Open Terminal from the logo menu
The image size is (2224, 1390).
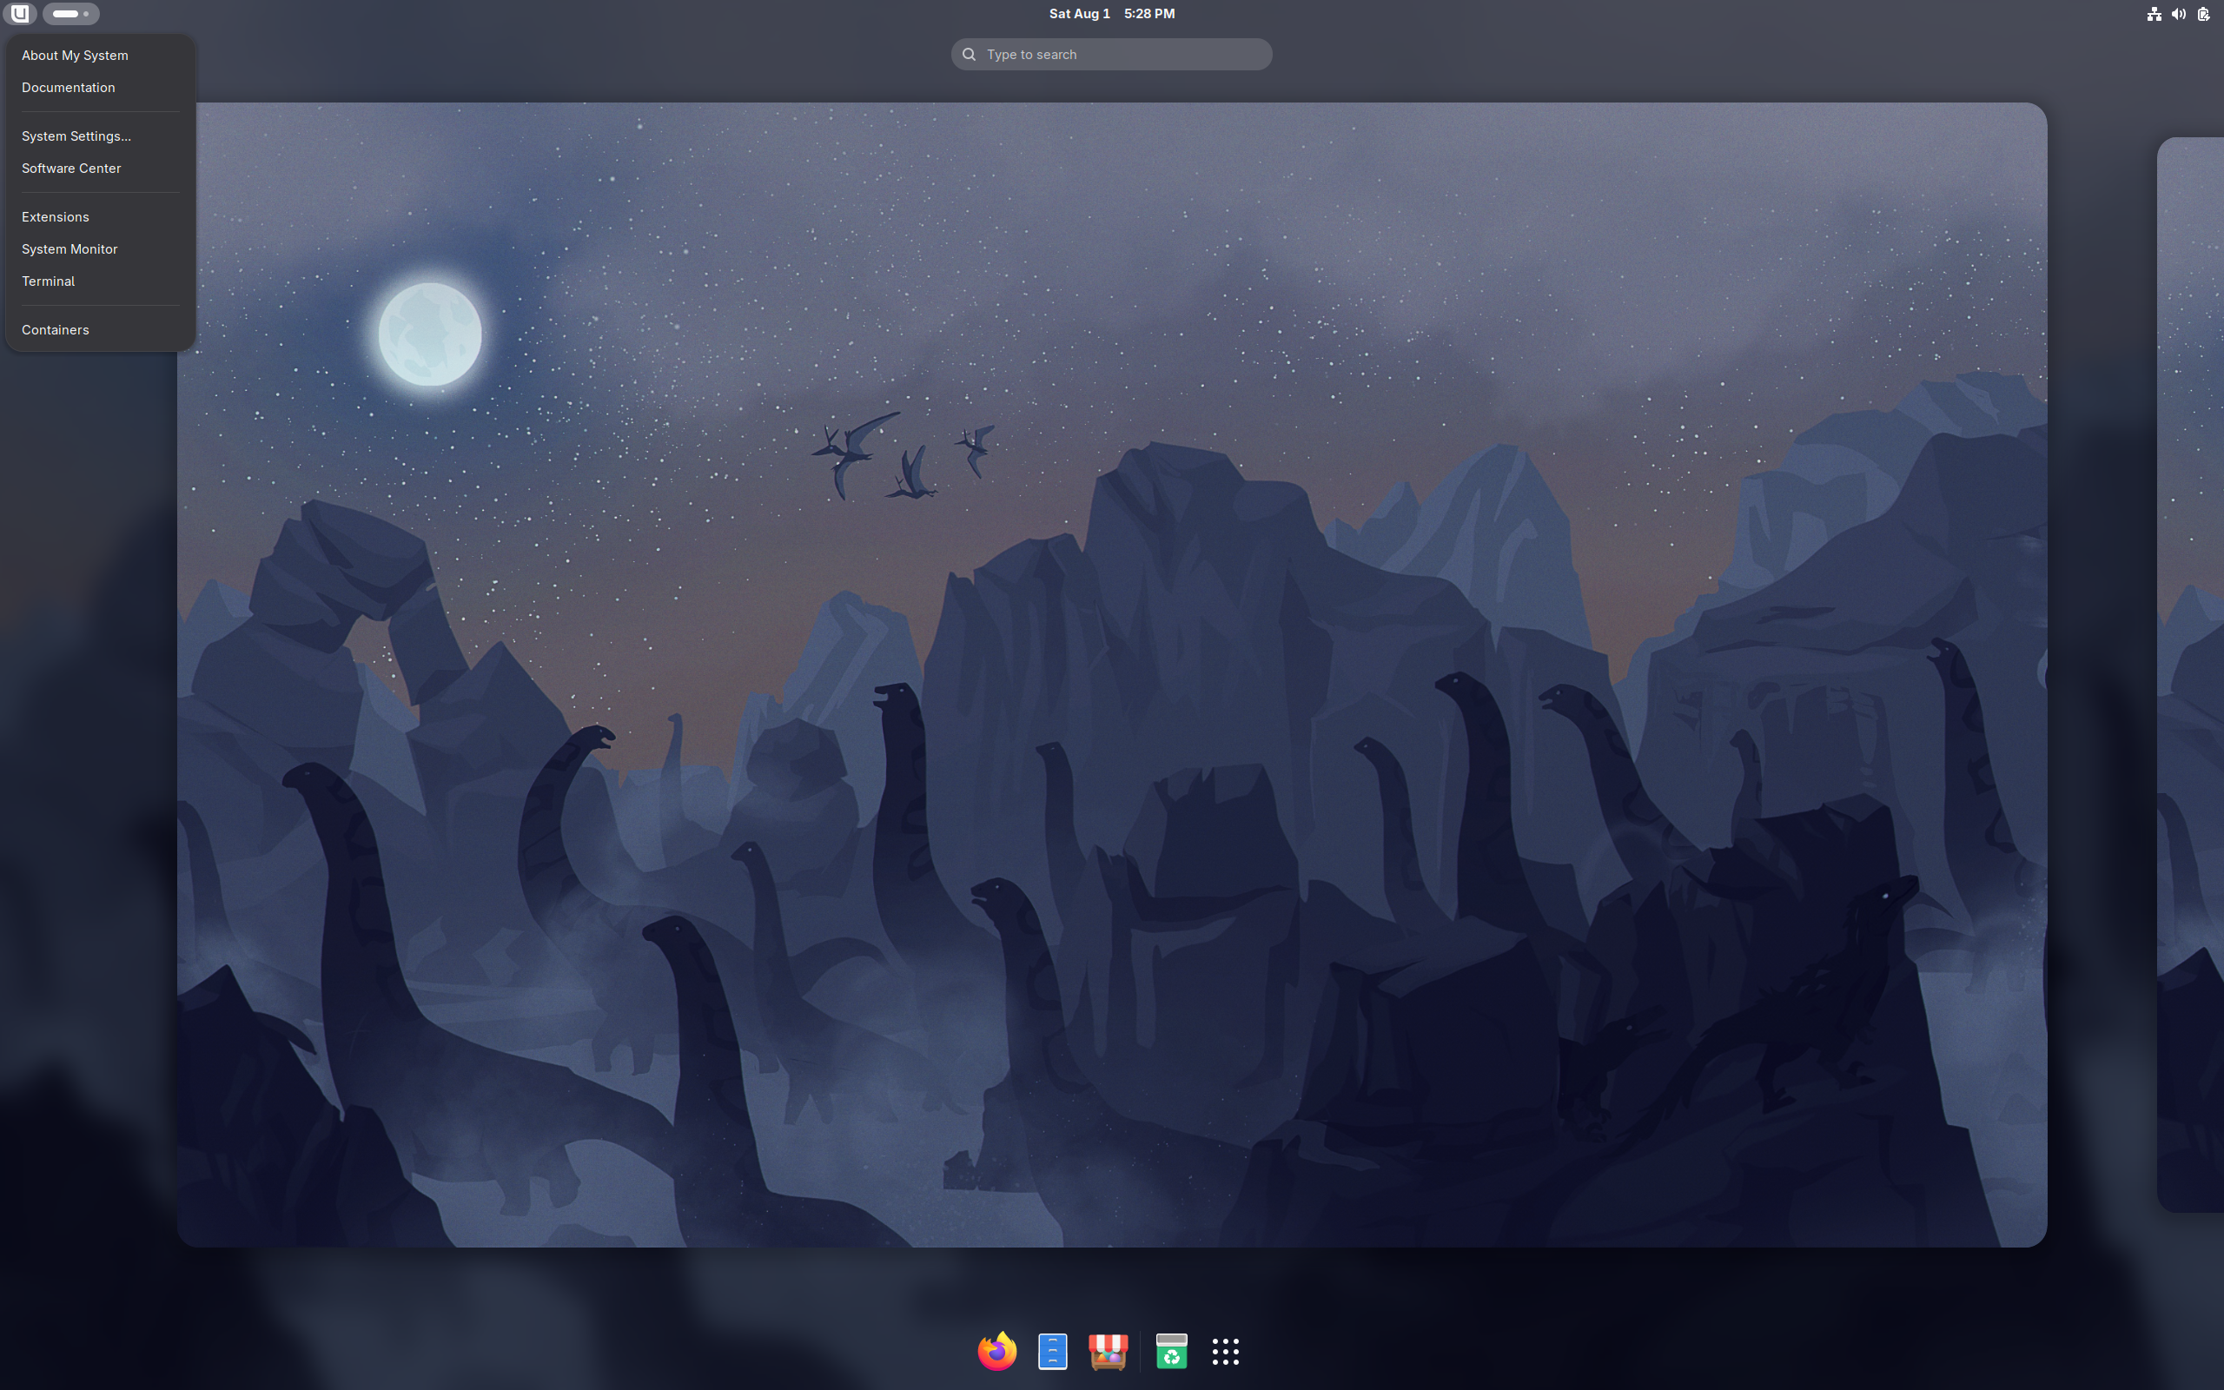click(100, 281)
